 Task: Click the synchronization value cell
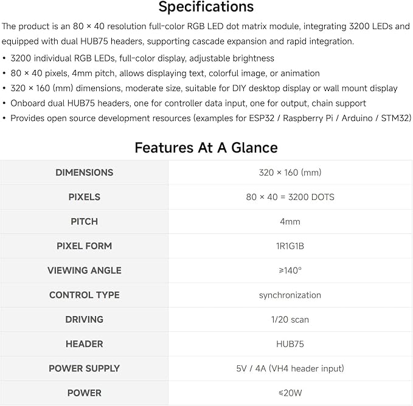point(290,295)
